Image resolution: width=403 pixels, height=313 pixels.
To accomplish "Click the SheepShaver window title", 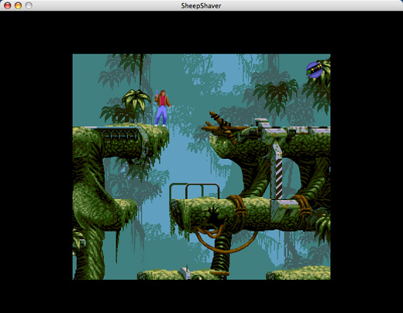I will pos(201,5).
